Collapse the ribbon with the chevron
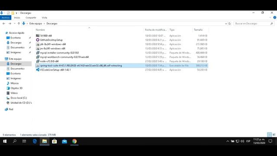 [x=270, y=18]
